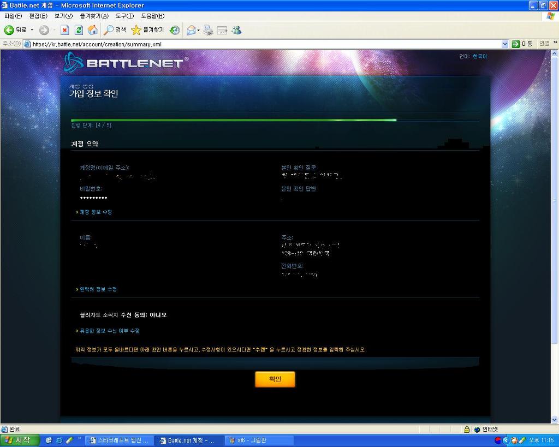559x447 pixels.
Task: Click the green registration progress bar
Action: (234, 120)
